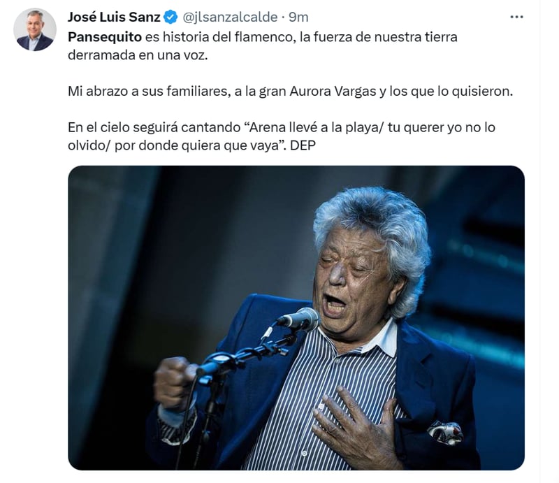Click the name Aurora Vargas in the tweet

[333, 92]
